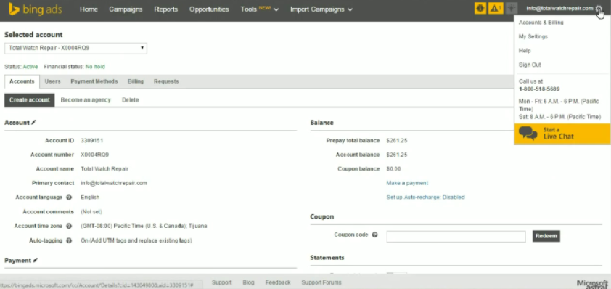Click the Delete button
Viewport: 611px width, 289px height.
point(130,100)
